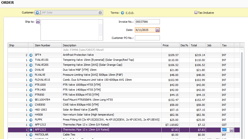Click the Disc% column header
The width and height of the screenshot is (248, 139).
pos(184,45)
